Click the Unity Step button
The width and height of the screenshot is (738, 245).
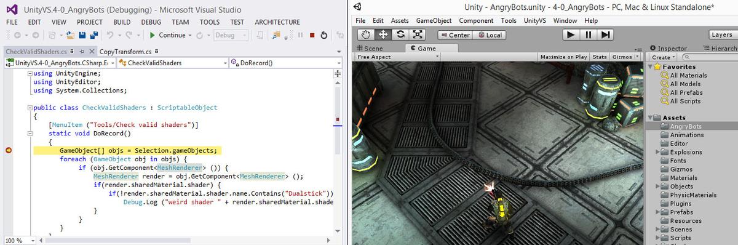point(606,34)
